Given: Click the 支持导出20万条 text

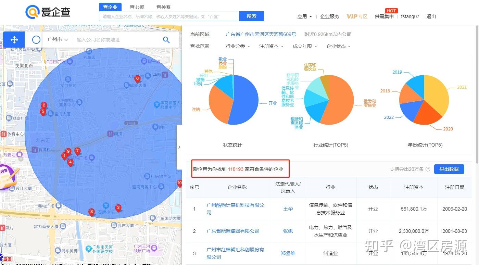Looking at the screenshot, I should coord(407,169).
